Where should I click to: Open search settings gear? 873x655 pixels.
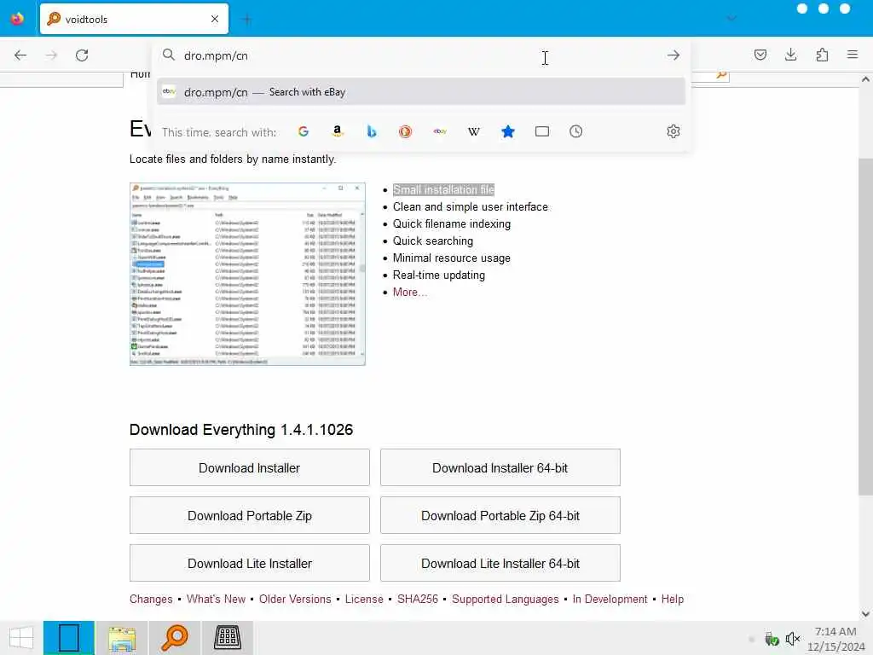pos(674,131)
